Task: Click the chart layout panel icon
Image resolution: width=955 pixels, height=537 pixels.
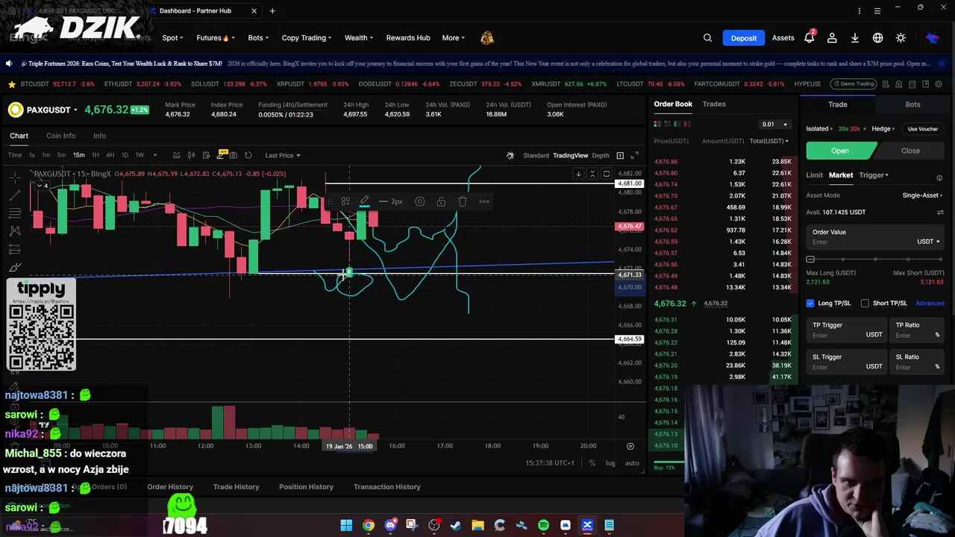Action: (x=620, y=155)
